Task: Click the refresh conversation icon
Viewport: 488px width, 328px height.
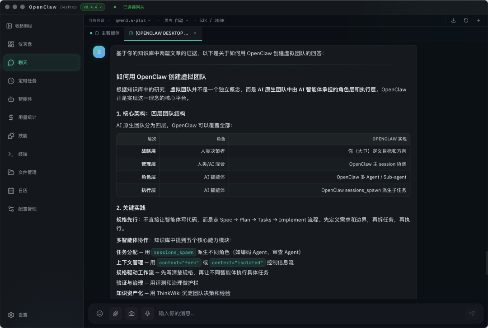Action: point(466,20)
